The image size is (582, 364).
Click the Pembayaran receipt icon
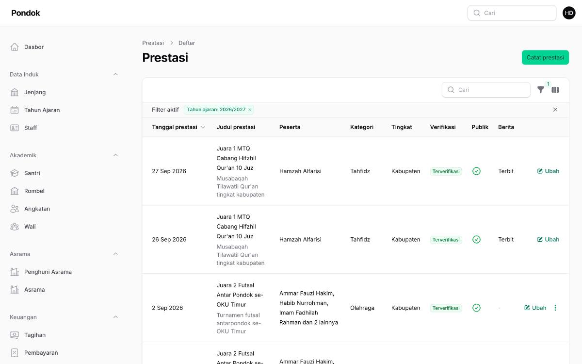coord(15,353)
